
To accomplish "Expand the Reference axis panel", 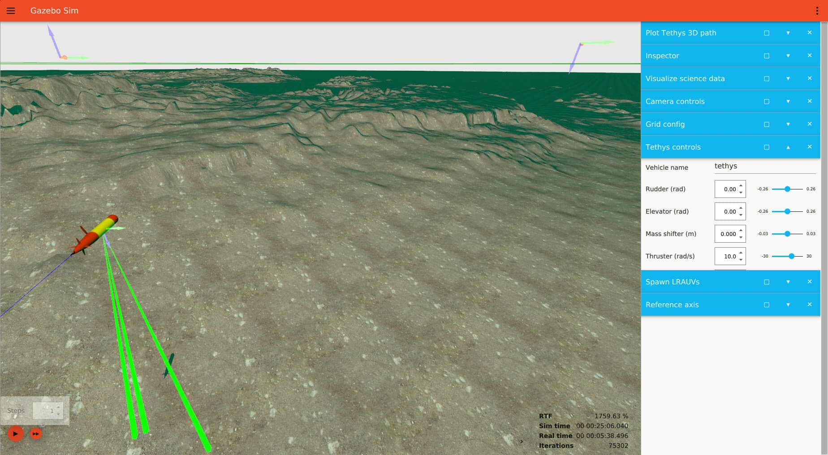I will coord(788,305).
